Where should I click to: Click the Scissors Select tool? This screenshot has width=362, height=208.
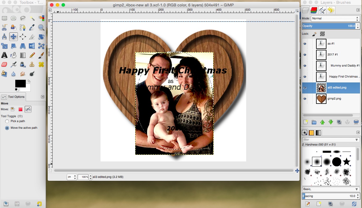point(4,27)
